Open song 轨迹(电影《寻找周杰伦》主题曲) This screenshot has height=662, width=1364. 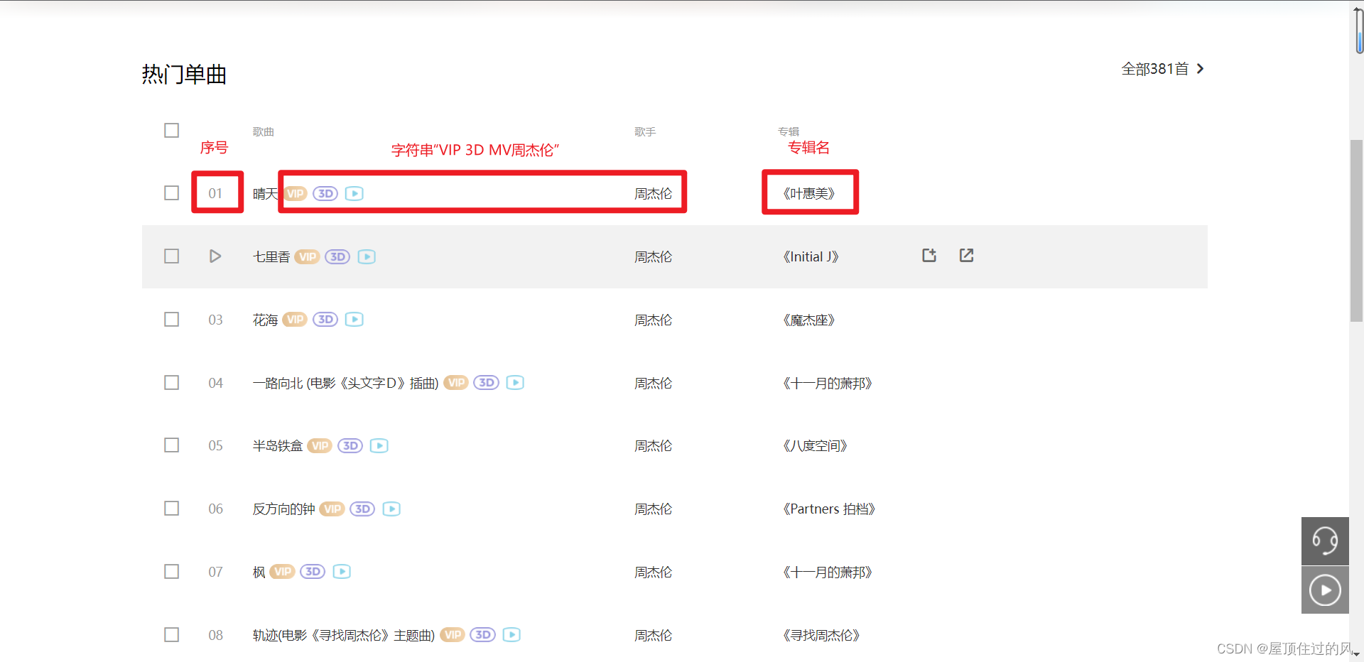coord(344,636)
